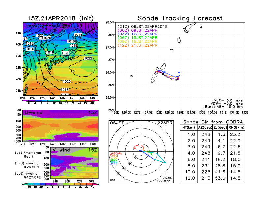
Task: Select the '(03Z) 12JST,22APR' legend entry
Action: point(137,34)
